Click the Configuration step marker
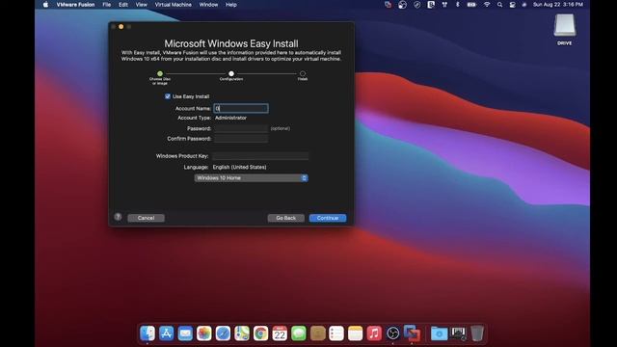This screenshot has height=347, width=617. click(x=231, y=73)
